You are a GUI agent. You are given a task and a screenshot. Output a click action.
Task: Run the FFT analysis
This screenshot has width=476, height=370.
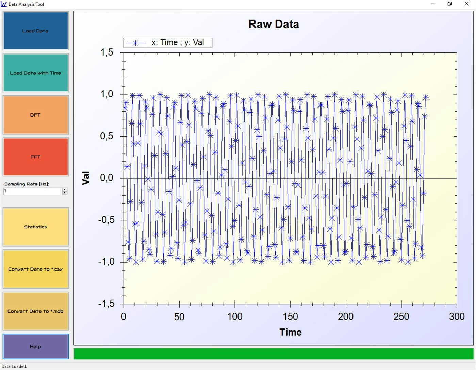point(35,157)
